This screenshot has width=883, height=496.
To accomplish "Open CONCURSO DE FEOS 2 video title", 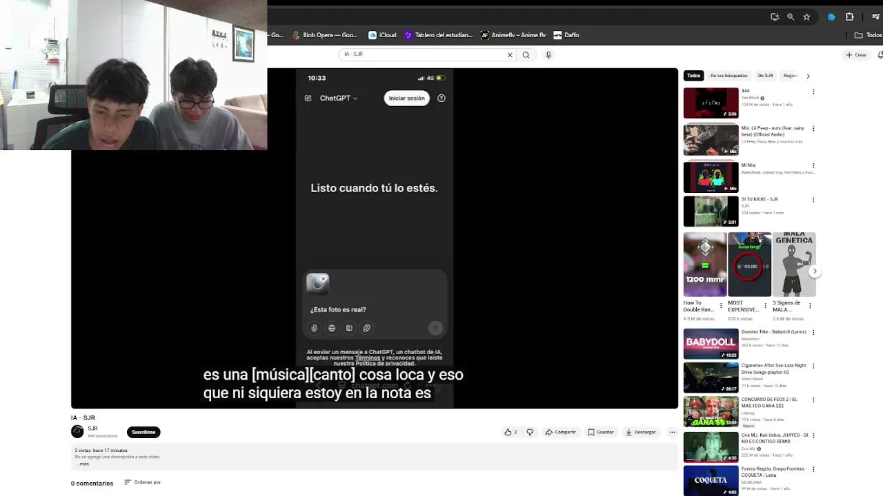I will [769, 402].
